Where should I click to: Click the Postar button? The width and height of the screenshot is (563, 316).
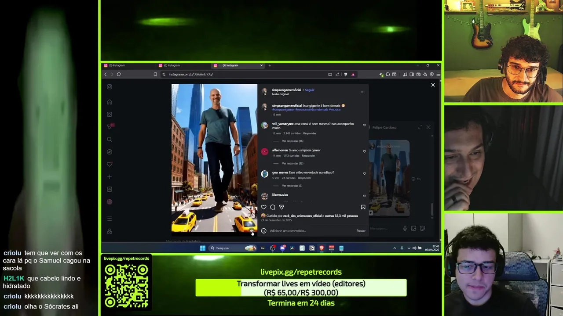(361, 231)
